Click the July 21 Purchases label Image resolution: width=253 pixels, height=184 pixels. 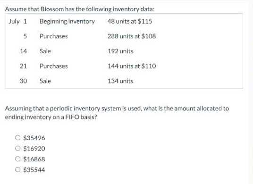pyautogui.click(x=54, y=66)
